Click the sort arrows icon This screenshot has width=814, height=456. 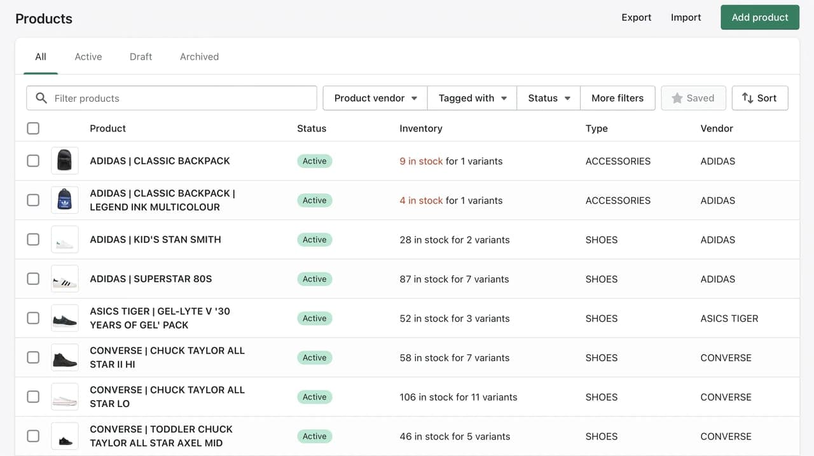point(748,98)
